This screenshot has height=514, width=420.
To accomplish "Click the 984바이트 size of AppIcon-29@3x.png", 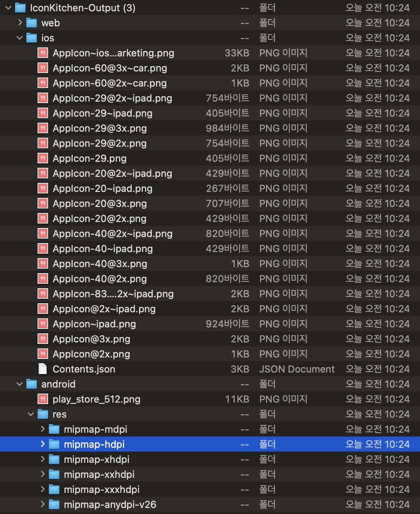I will [x=228, y=128].
